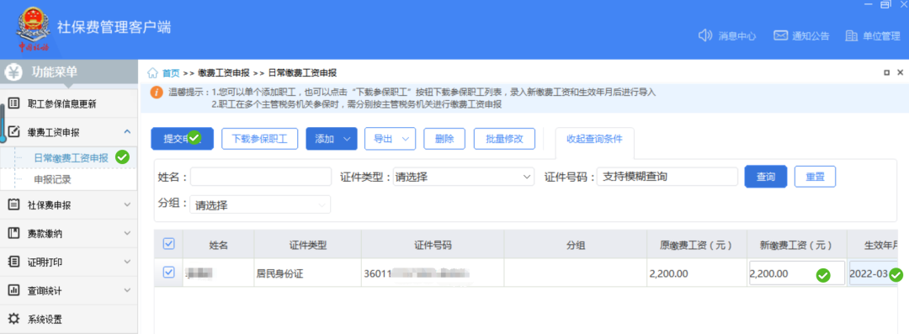
Task: Click the 姓名 column header
Action: (x=219, y=244)
